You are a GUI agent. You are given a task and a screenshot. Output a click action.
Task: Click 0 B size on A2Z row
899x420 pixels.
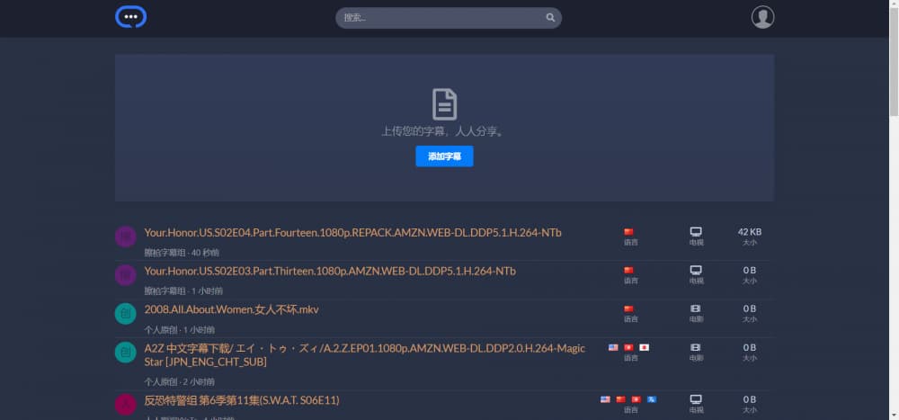pos(750,347)
